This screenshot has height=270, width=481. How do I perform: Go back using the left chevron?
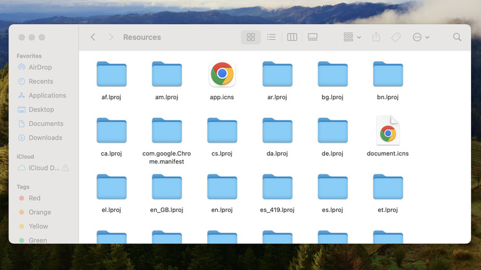[93, 37]
